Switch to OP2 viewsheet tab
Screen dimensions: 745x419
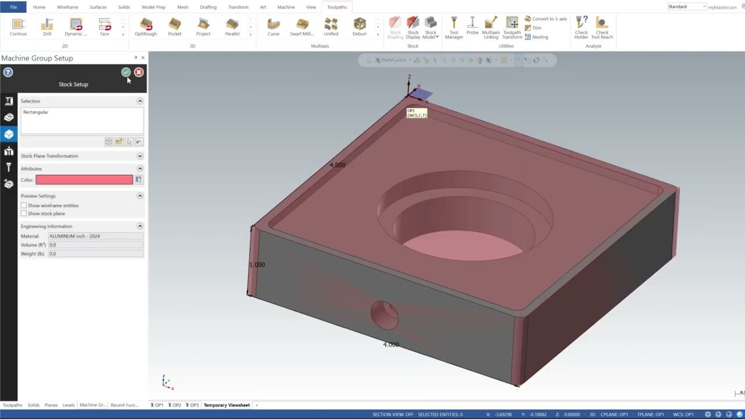(175, 405)
